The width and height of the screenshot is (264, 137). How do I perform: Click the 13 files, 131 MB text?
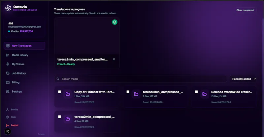(x=219, y=96)
